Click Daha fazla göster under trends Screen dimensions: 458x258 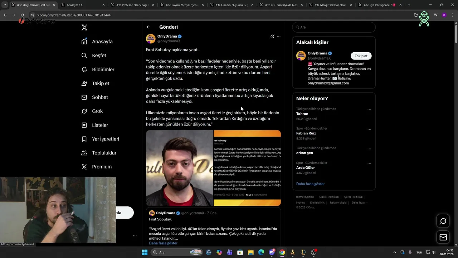[x=310, y=184]
